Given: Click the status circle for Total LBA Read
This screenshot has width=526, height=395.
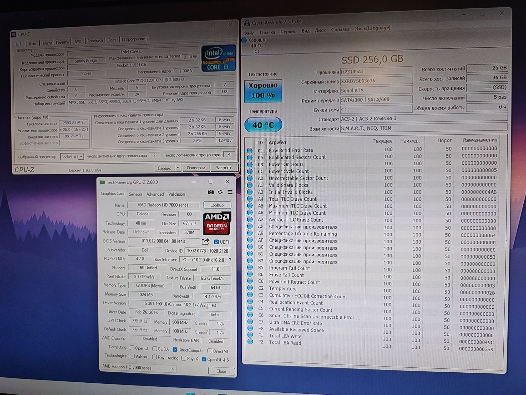Looking at the screenshot, I should click(250, 342).
